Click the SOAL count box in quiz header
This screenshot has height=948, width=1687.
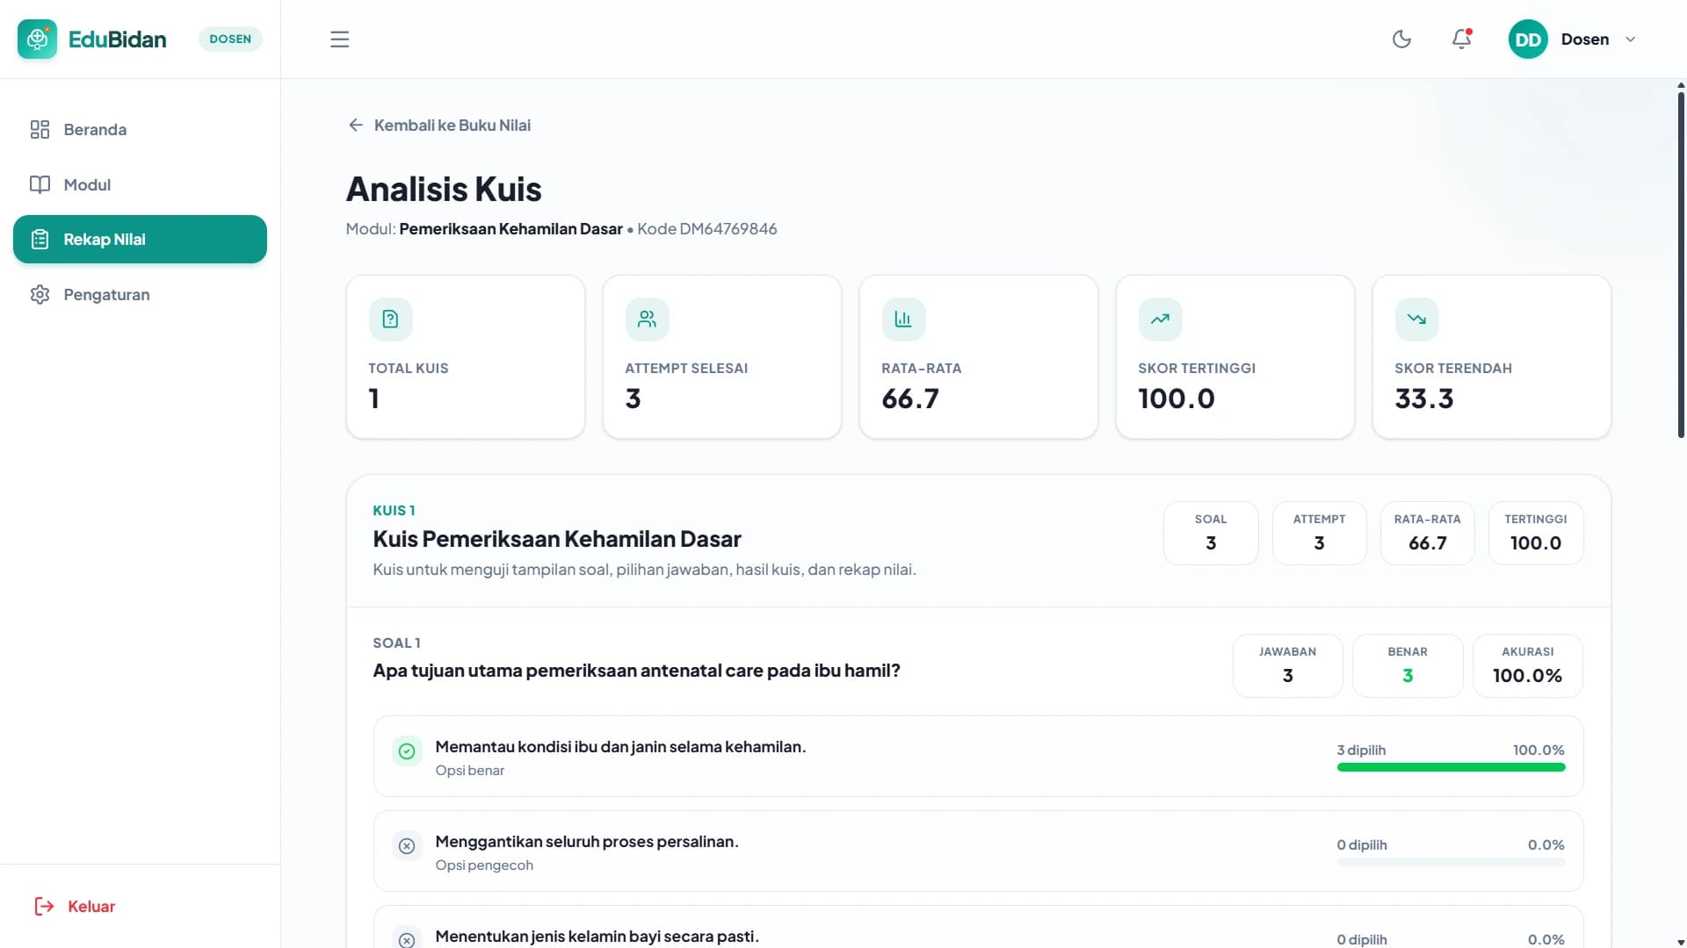click(1211, 534)
